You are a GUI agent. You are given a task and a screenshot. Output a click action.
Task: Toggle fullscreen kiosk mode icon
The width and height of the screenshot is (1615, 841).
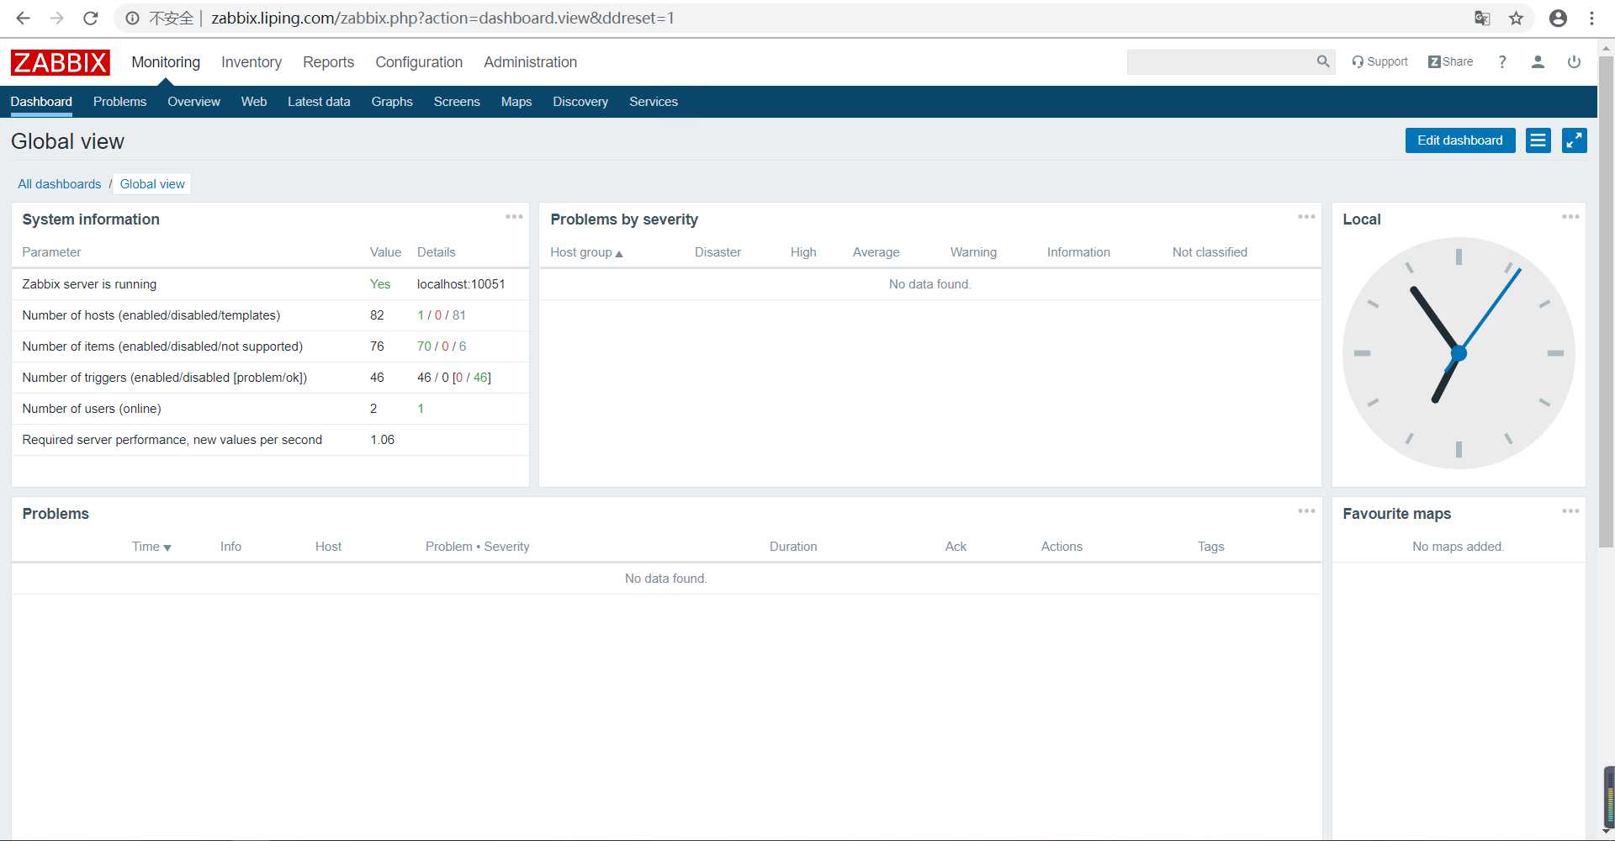1575,140
